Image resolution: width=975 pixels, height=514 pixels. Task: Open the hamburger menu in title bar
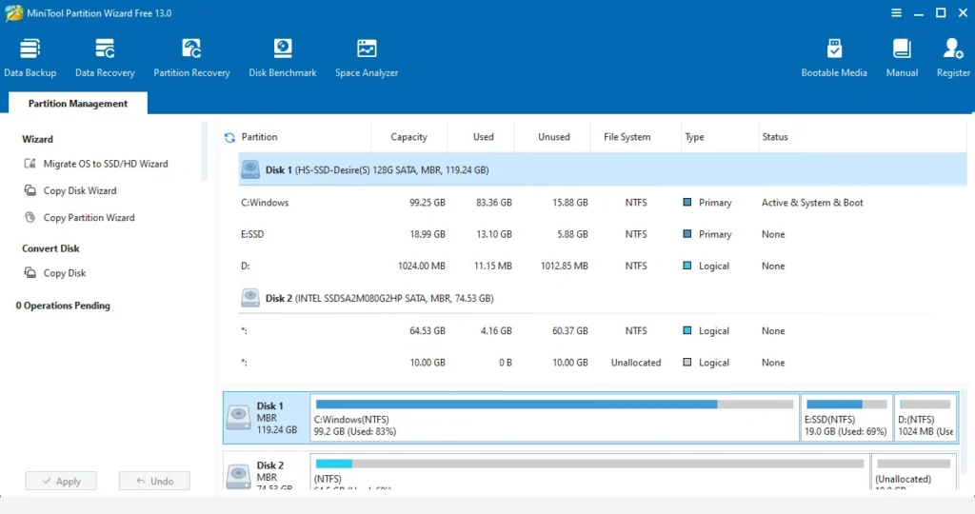(x=896, y=13)
